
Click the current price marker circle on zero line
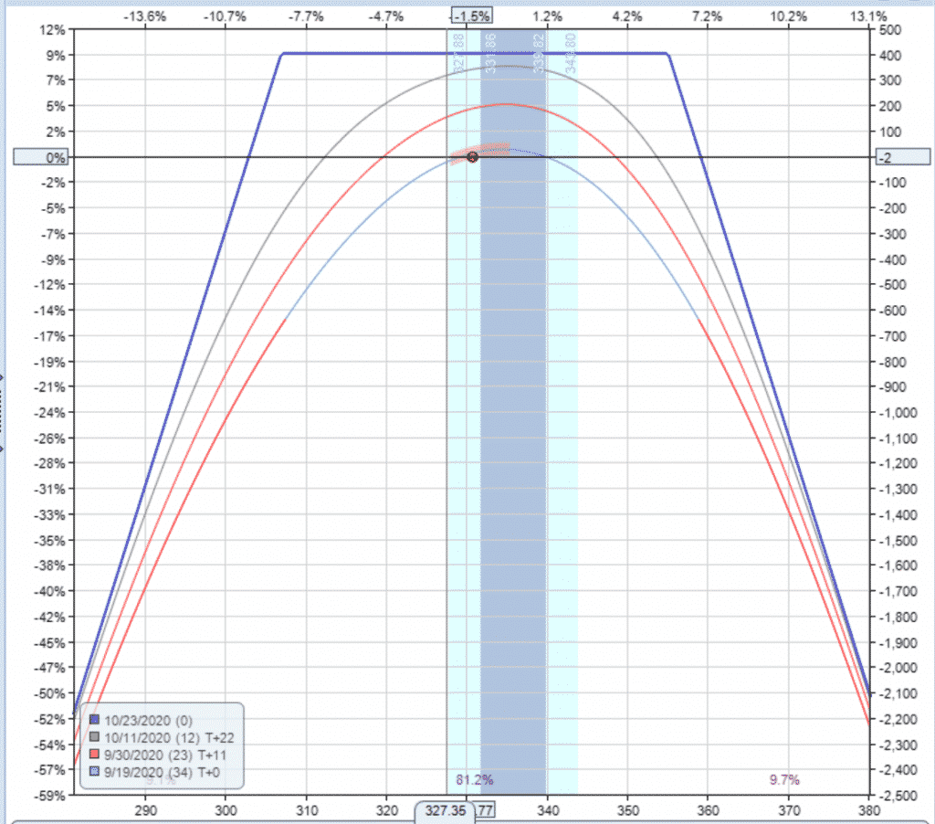(x=472, y=157)
